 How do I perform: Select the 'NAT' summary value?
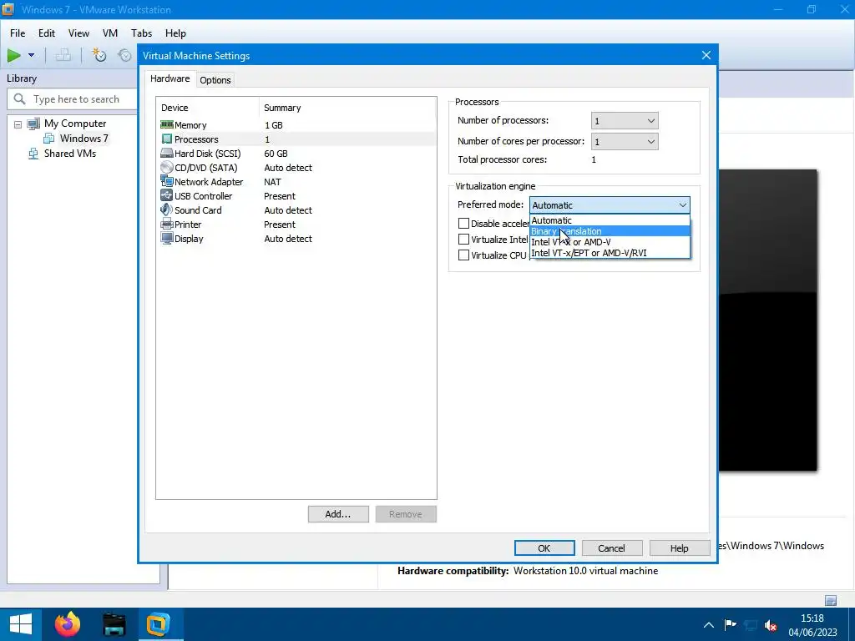273,182
